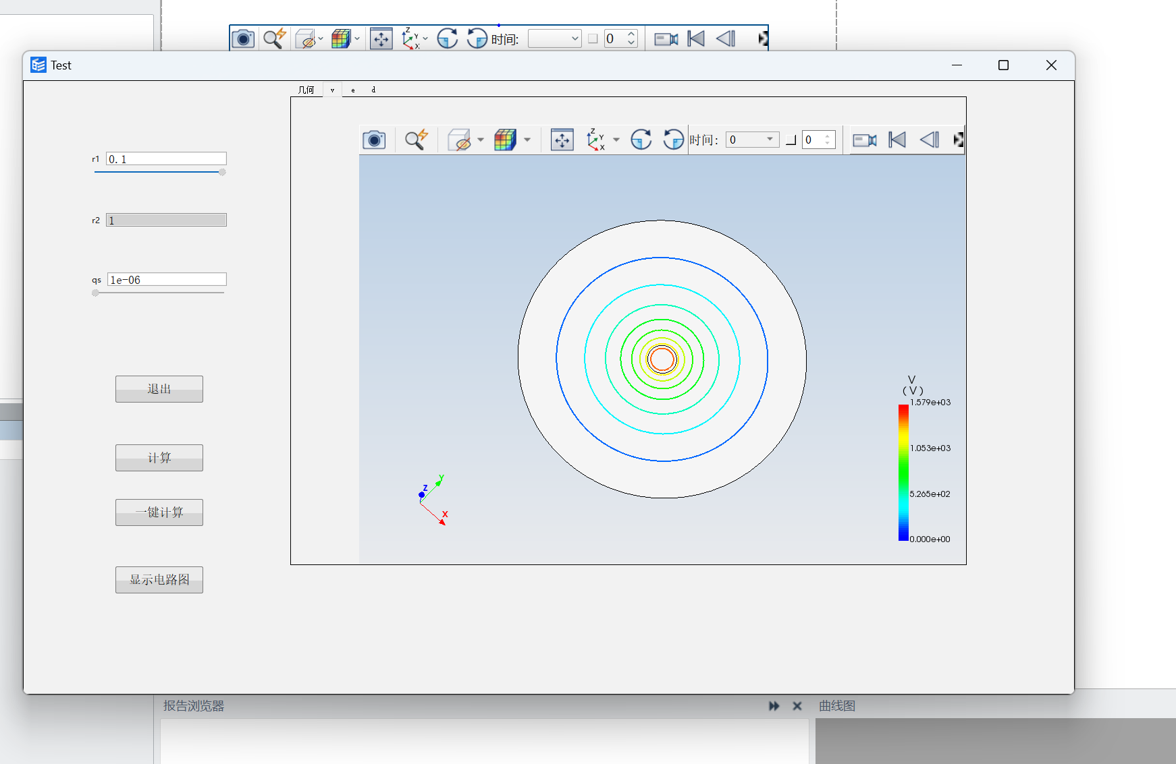The width and height of the screenshot is (1176, 764).
Task: Open the 时间 dropdown in Test window
Action: point(752,140)
